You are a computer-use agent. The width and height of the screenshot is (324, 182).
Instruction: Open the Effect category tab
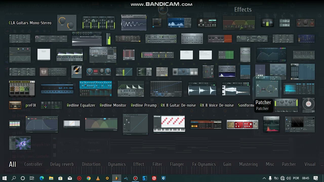139,164
